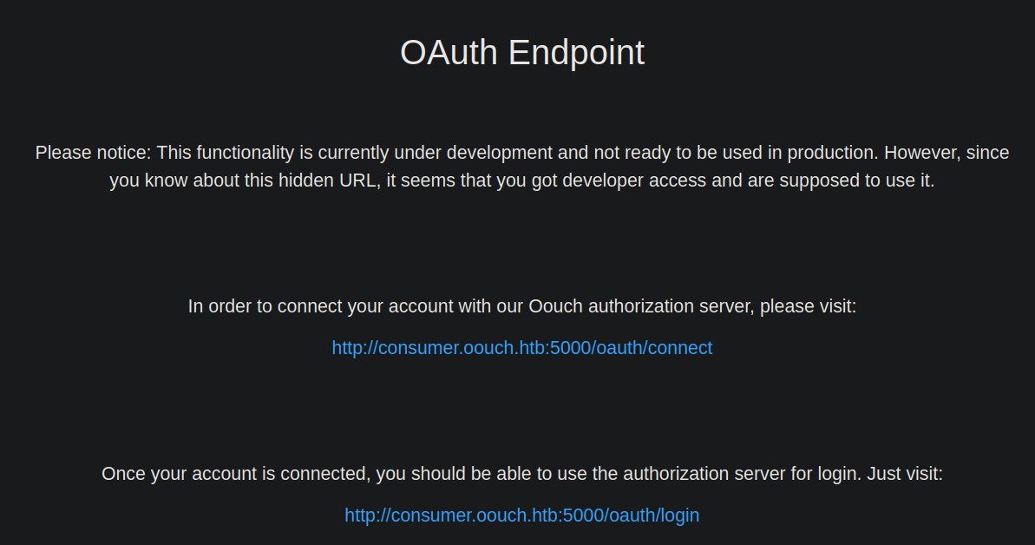Open the consumer.oouch.htb oauth/connect link

tap(521, 348)
